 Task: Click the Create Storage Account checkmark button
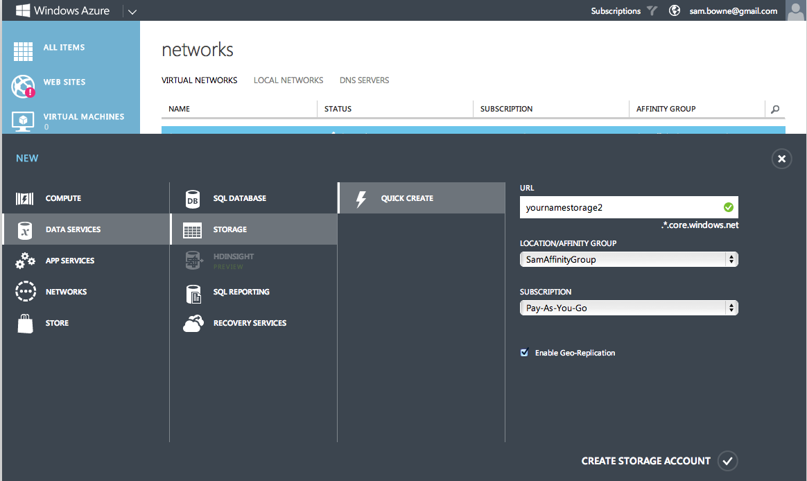tap(727, 461)
